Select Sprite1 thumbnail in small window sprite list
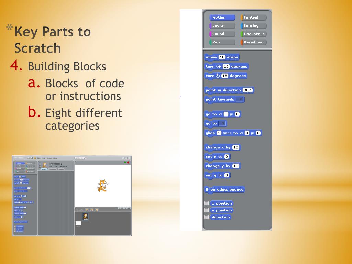 click(x=85, y=217)
